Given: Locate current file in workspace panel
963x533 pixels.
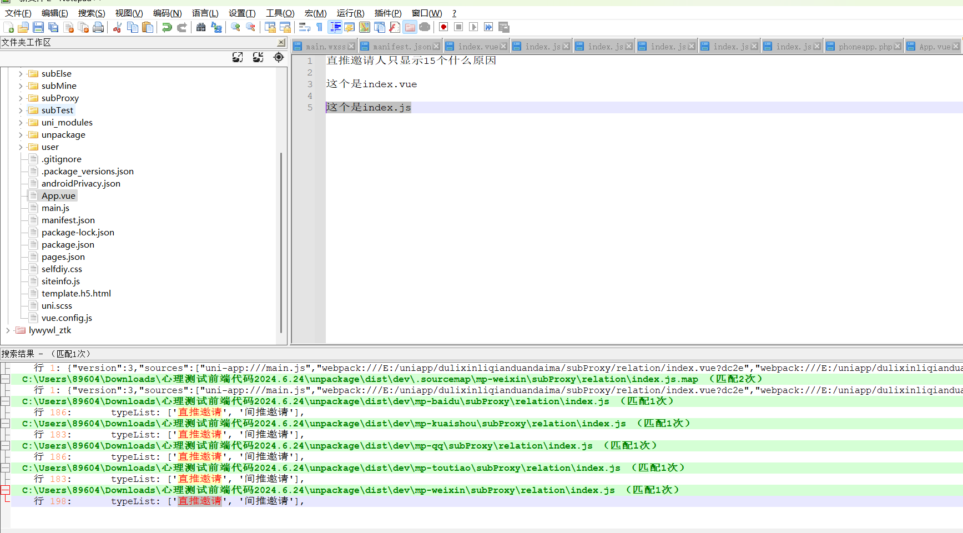Looking at the screenshot, I should tap(279, 57).
